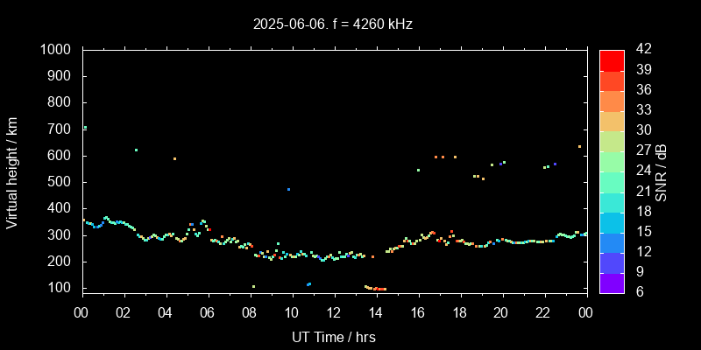Choose the turquoise 18–21 dB colorbar band
The width and height of the screenshot is (701, 350).
pyautogui.click(x=611, y=201)
